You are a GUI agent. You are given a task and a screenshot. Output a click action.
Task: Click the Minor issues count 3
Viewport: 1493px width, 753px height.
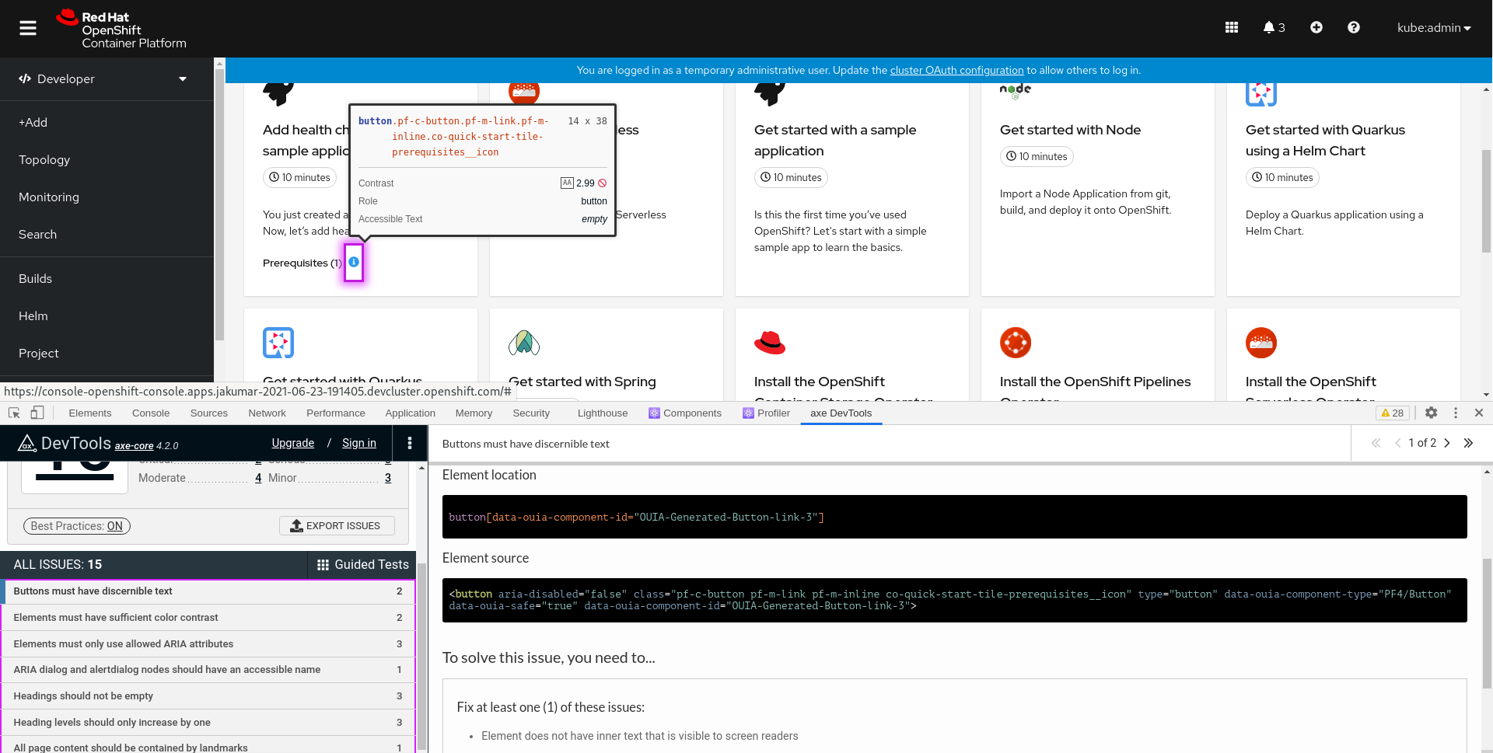point(388,478)
